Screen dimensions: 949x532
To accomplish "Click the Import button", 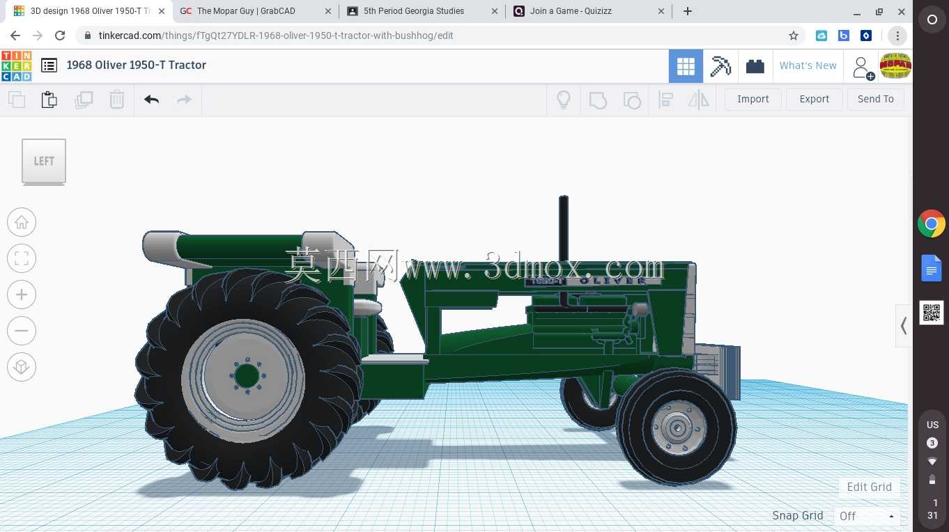I will point(753,99).
